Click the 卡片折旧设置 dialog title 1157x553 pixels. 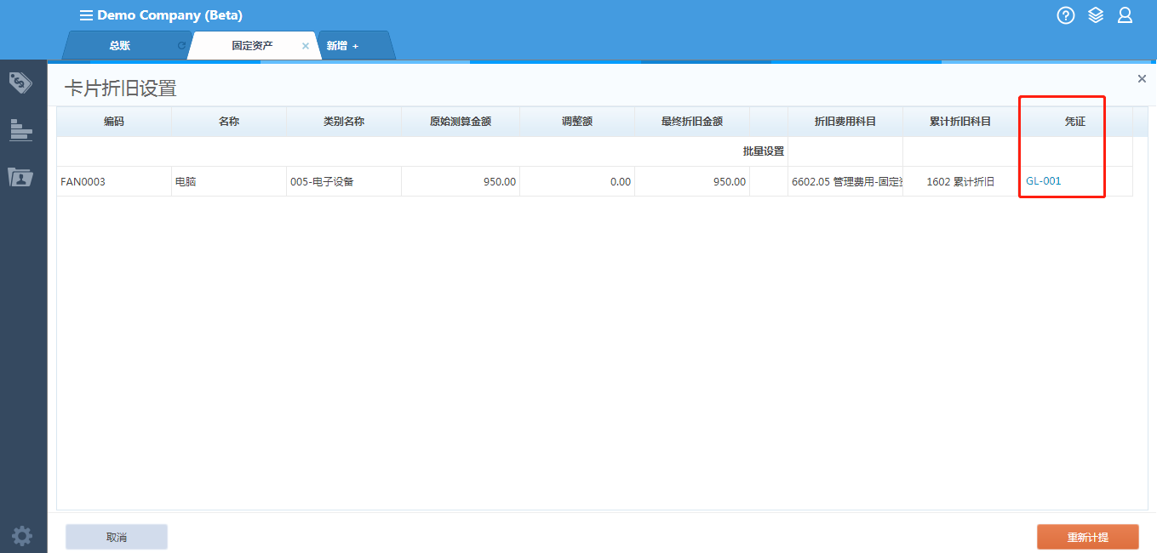(121, 88)
